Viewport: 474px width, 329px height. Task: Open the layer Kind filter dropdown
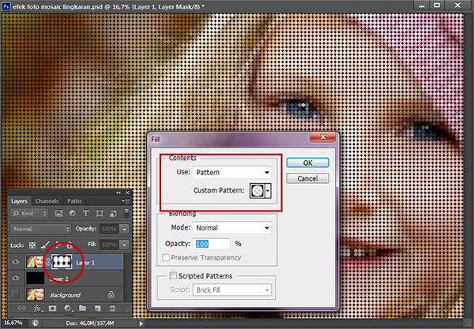(x=29, y=213)
